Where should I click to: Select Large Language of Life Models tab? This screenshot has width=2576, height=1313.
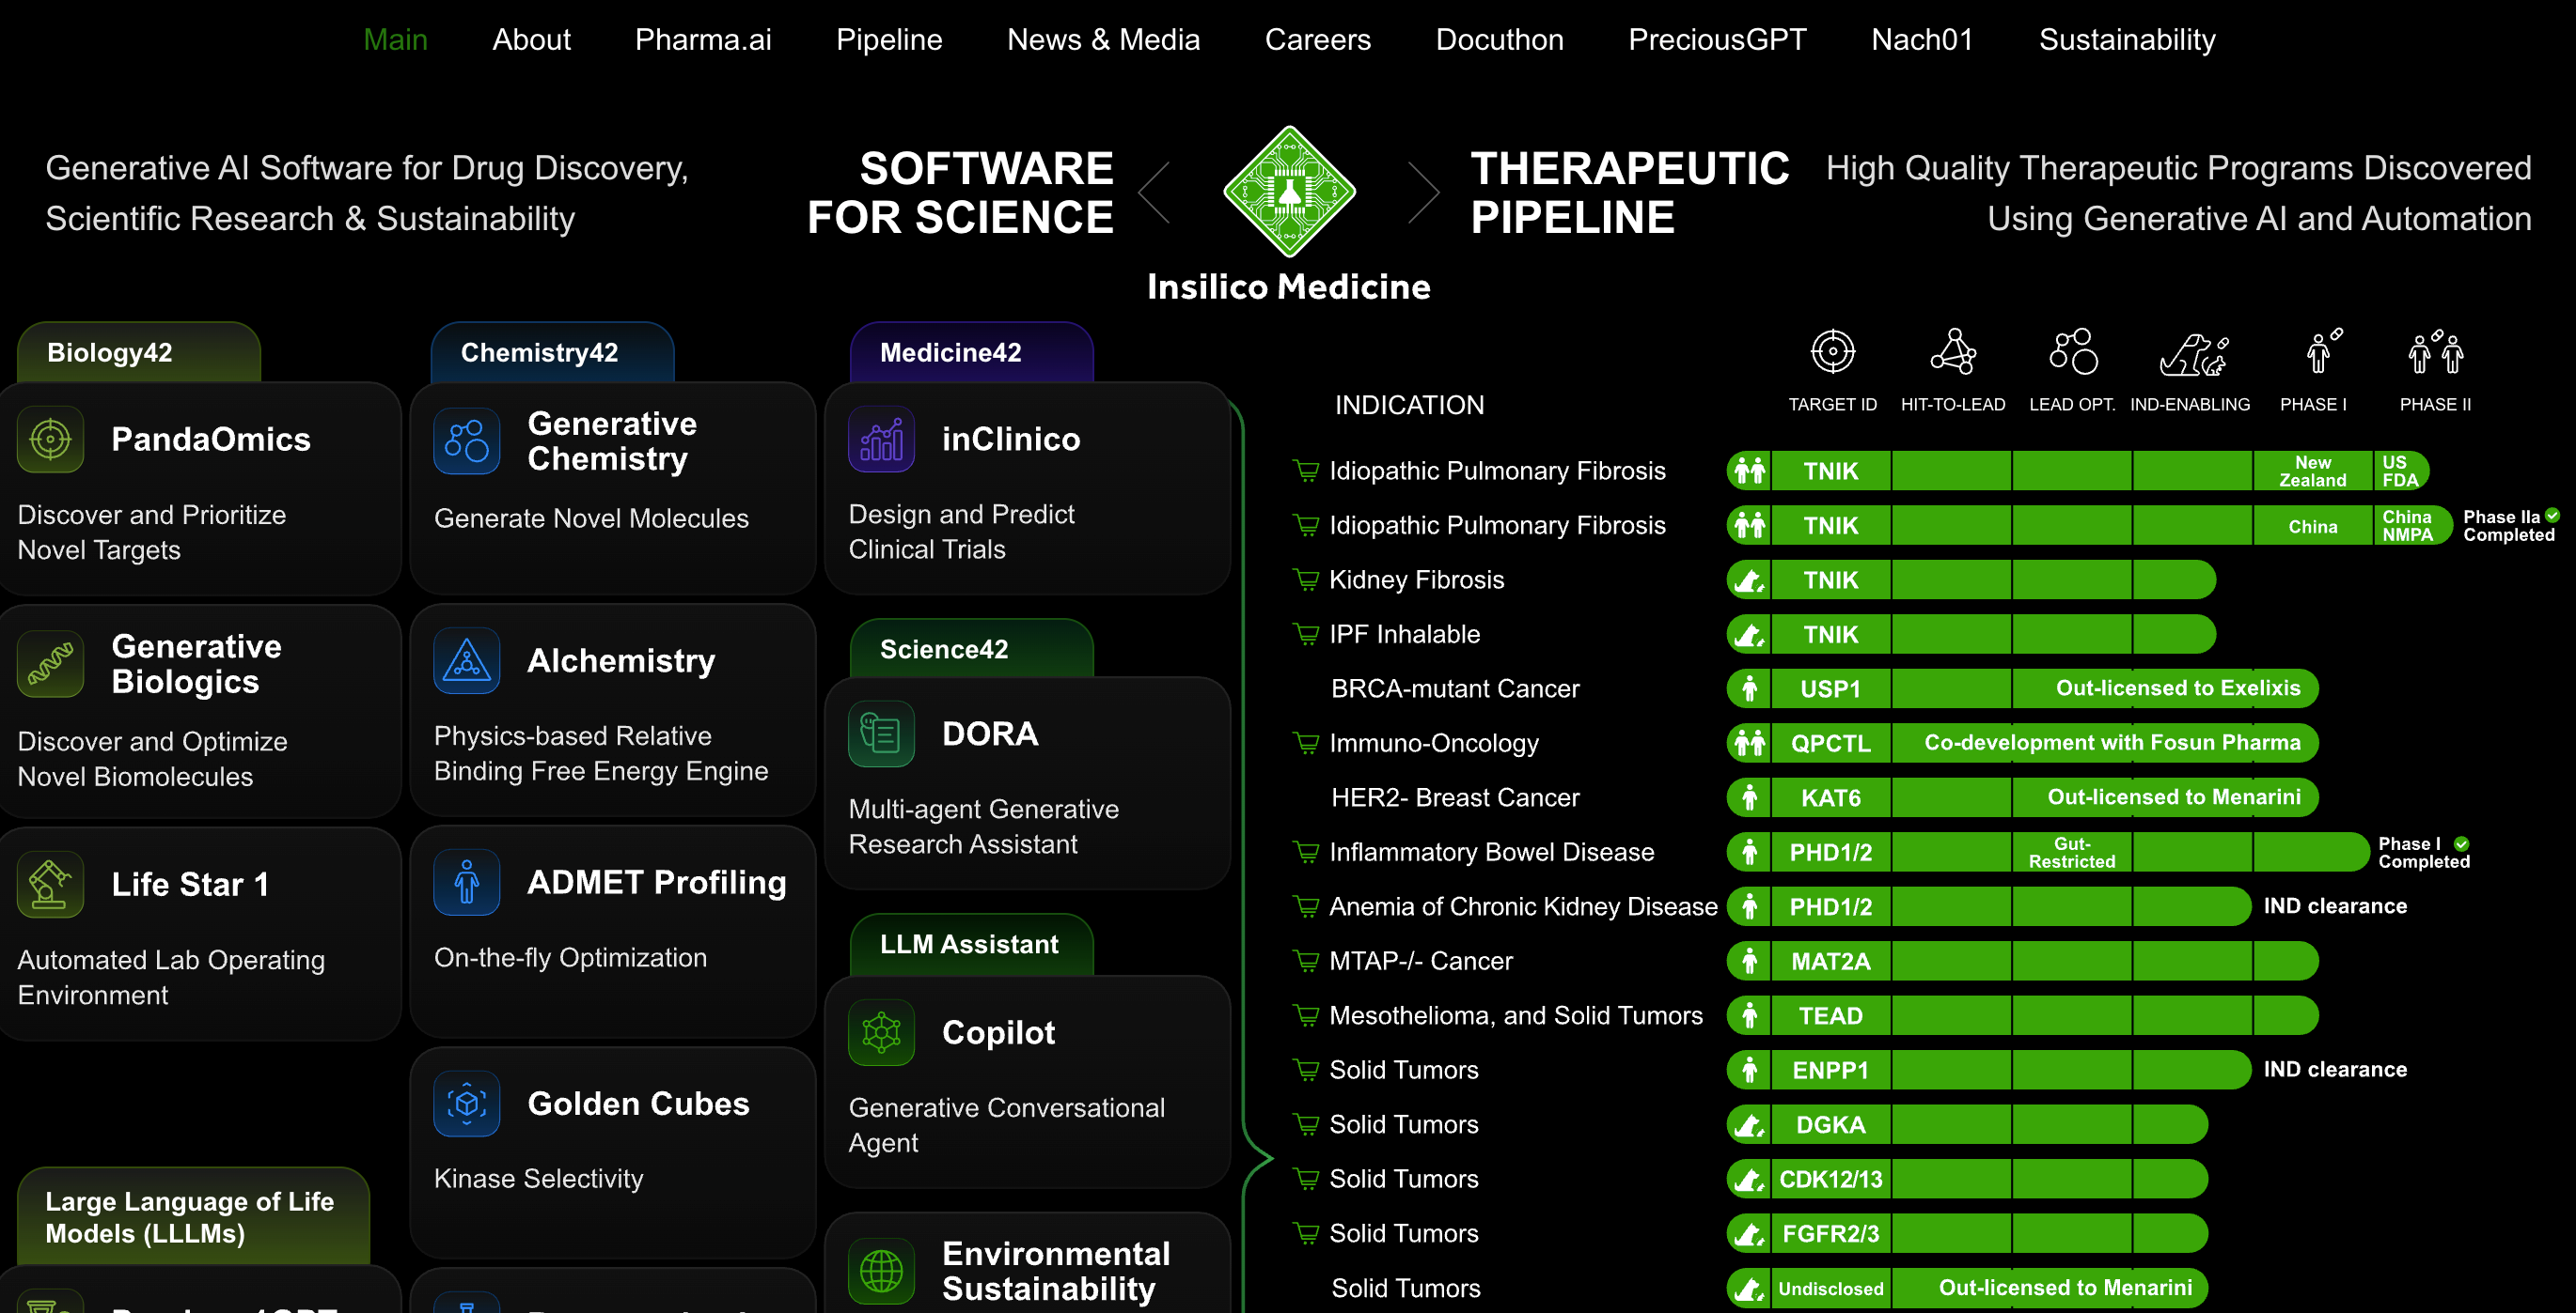tap(193, 1217)
